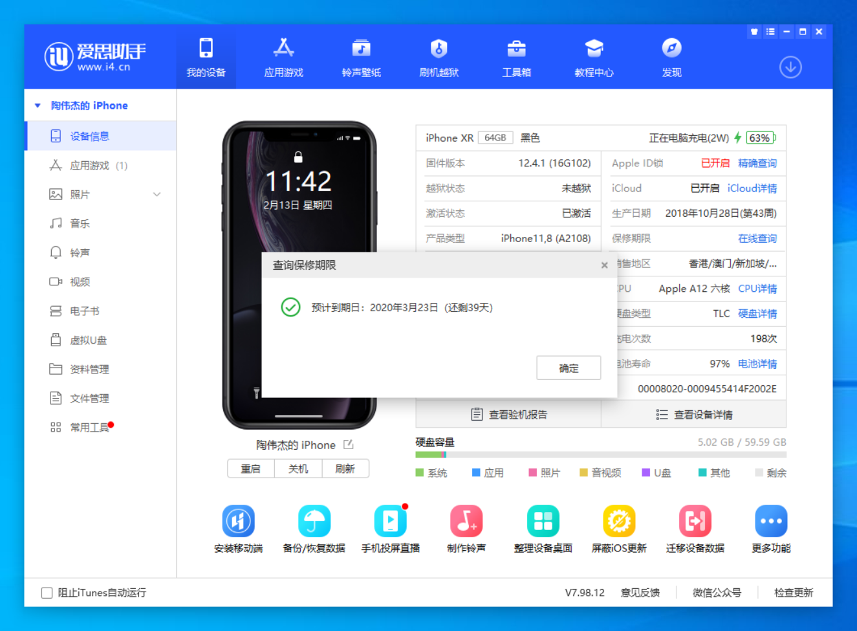Open the skin shirt icon in title bar
This screenshot has height=631, width=857.
point(754,31)
